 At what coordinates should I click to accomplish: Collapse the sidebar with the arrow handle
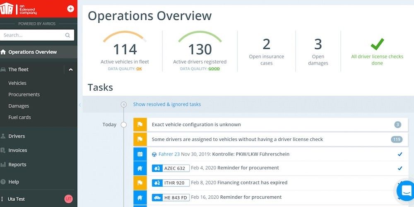pos(79,105)
